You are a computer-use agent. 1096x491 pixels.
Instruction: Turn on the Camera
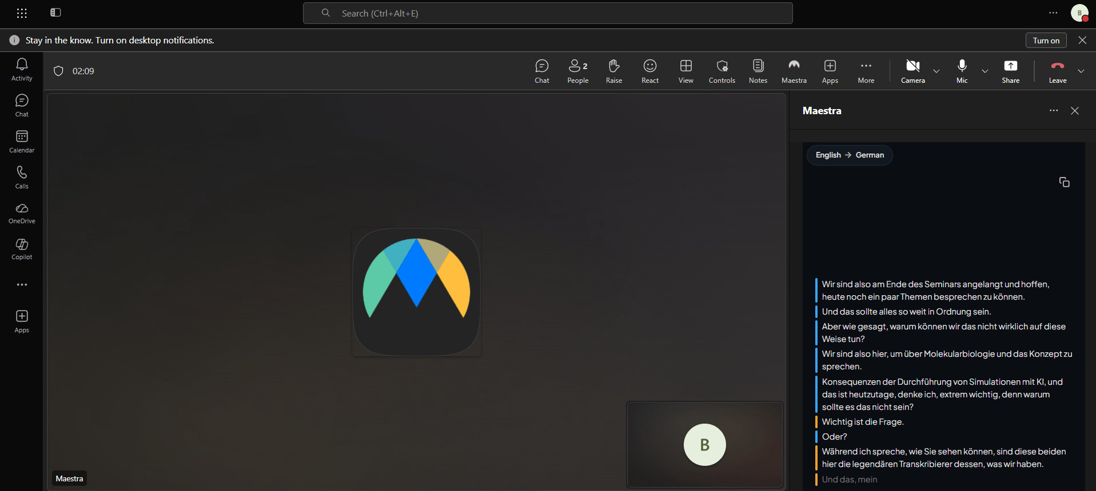(913, 71)
